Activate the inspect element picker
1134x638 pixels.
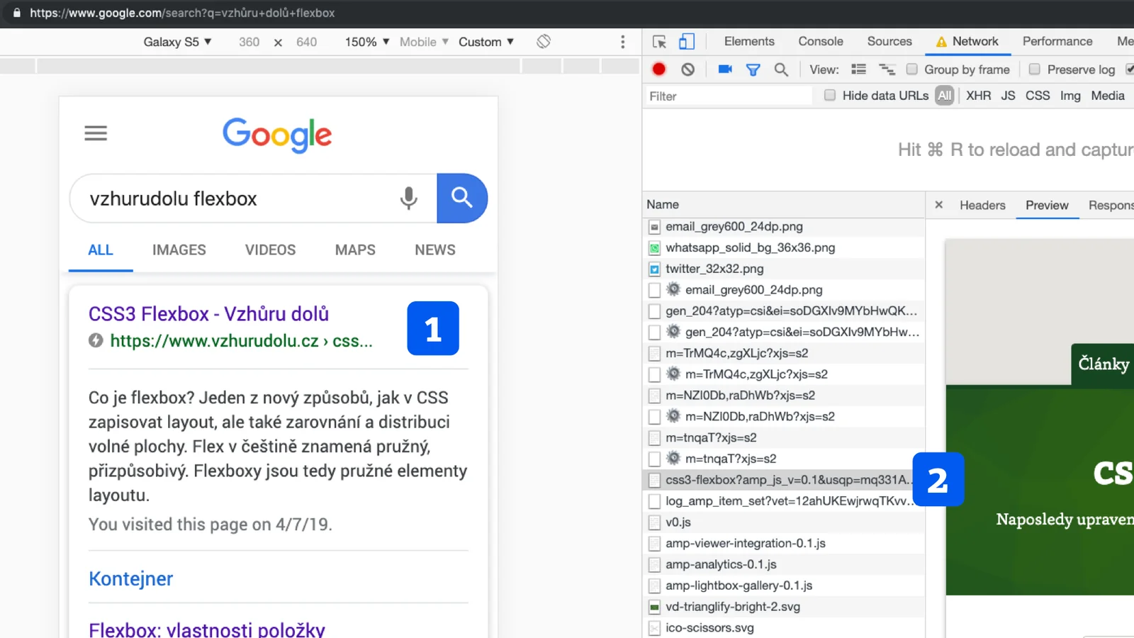pos(659,42)
